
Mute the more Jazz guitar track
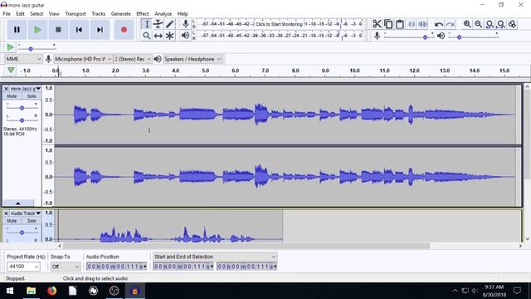click(x=12, y=96)
